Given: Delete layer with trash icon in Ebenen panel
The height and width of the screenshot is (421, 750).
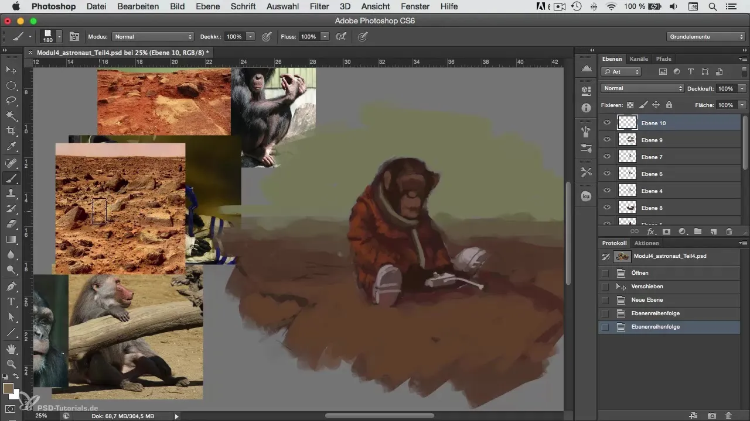Looking at the screenshot, I should [729, 232].
